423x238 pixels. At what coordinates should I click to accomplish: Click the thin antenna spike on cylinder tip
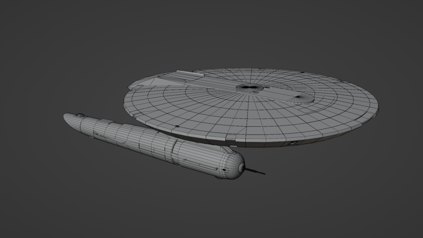tap(255, 171)
